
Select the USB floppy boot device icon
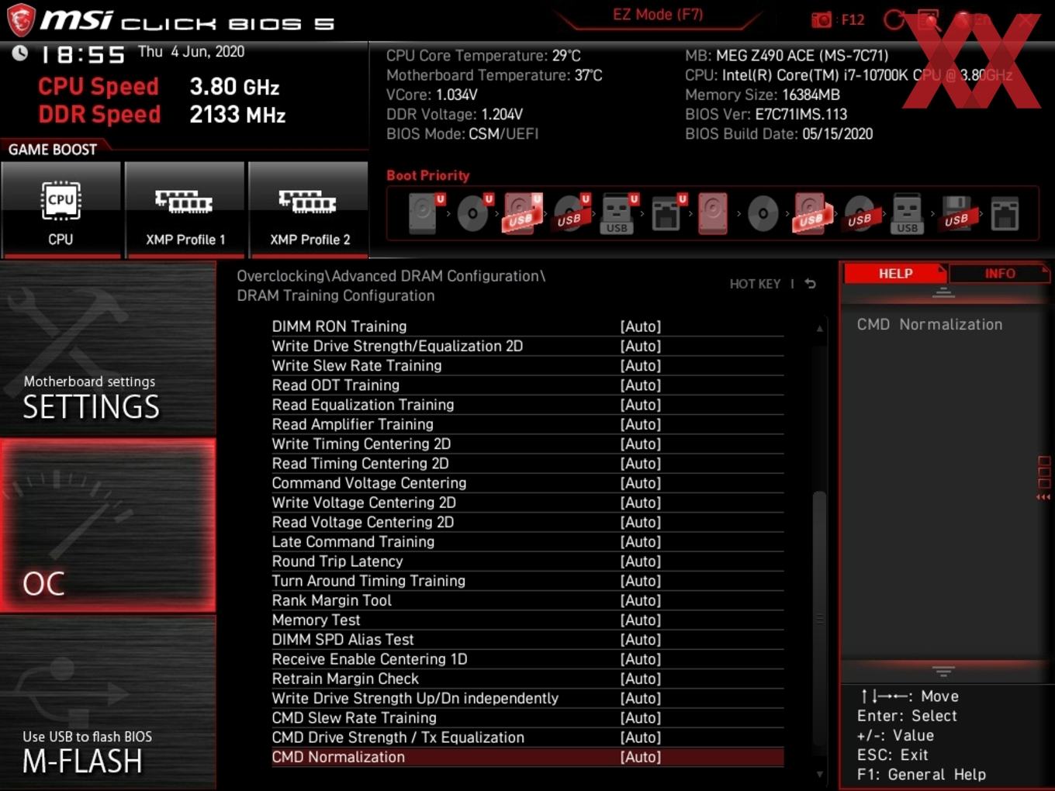click(956, 213)
